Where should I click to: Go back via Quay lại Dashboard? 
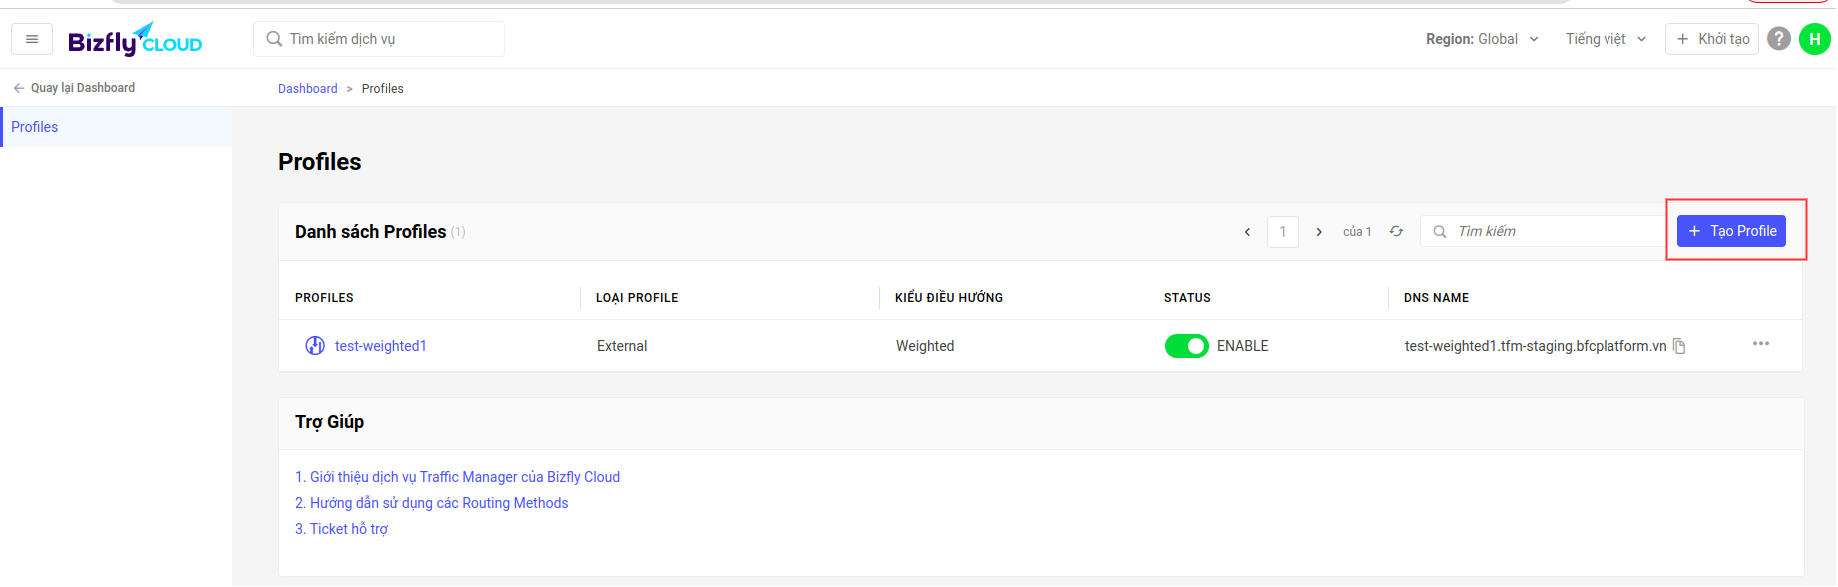click(74, 88)
